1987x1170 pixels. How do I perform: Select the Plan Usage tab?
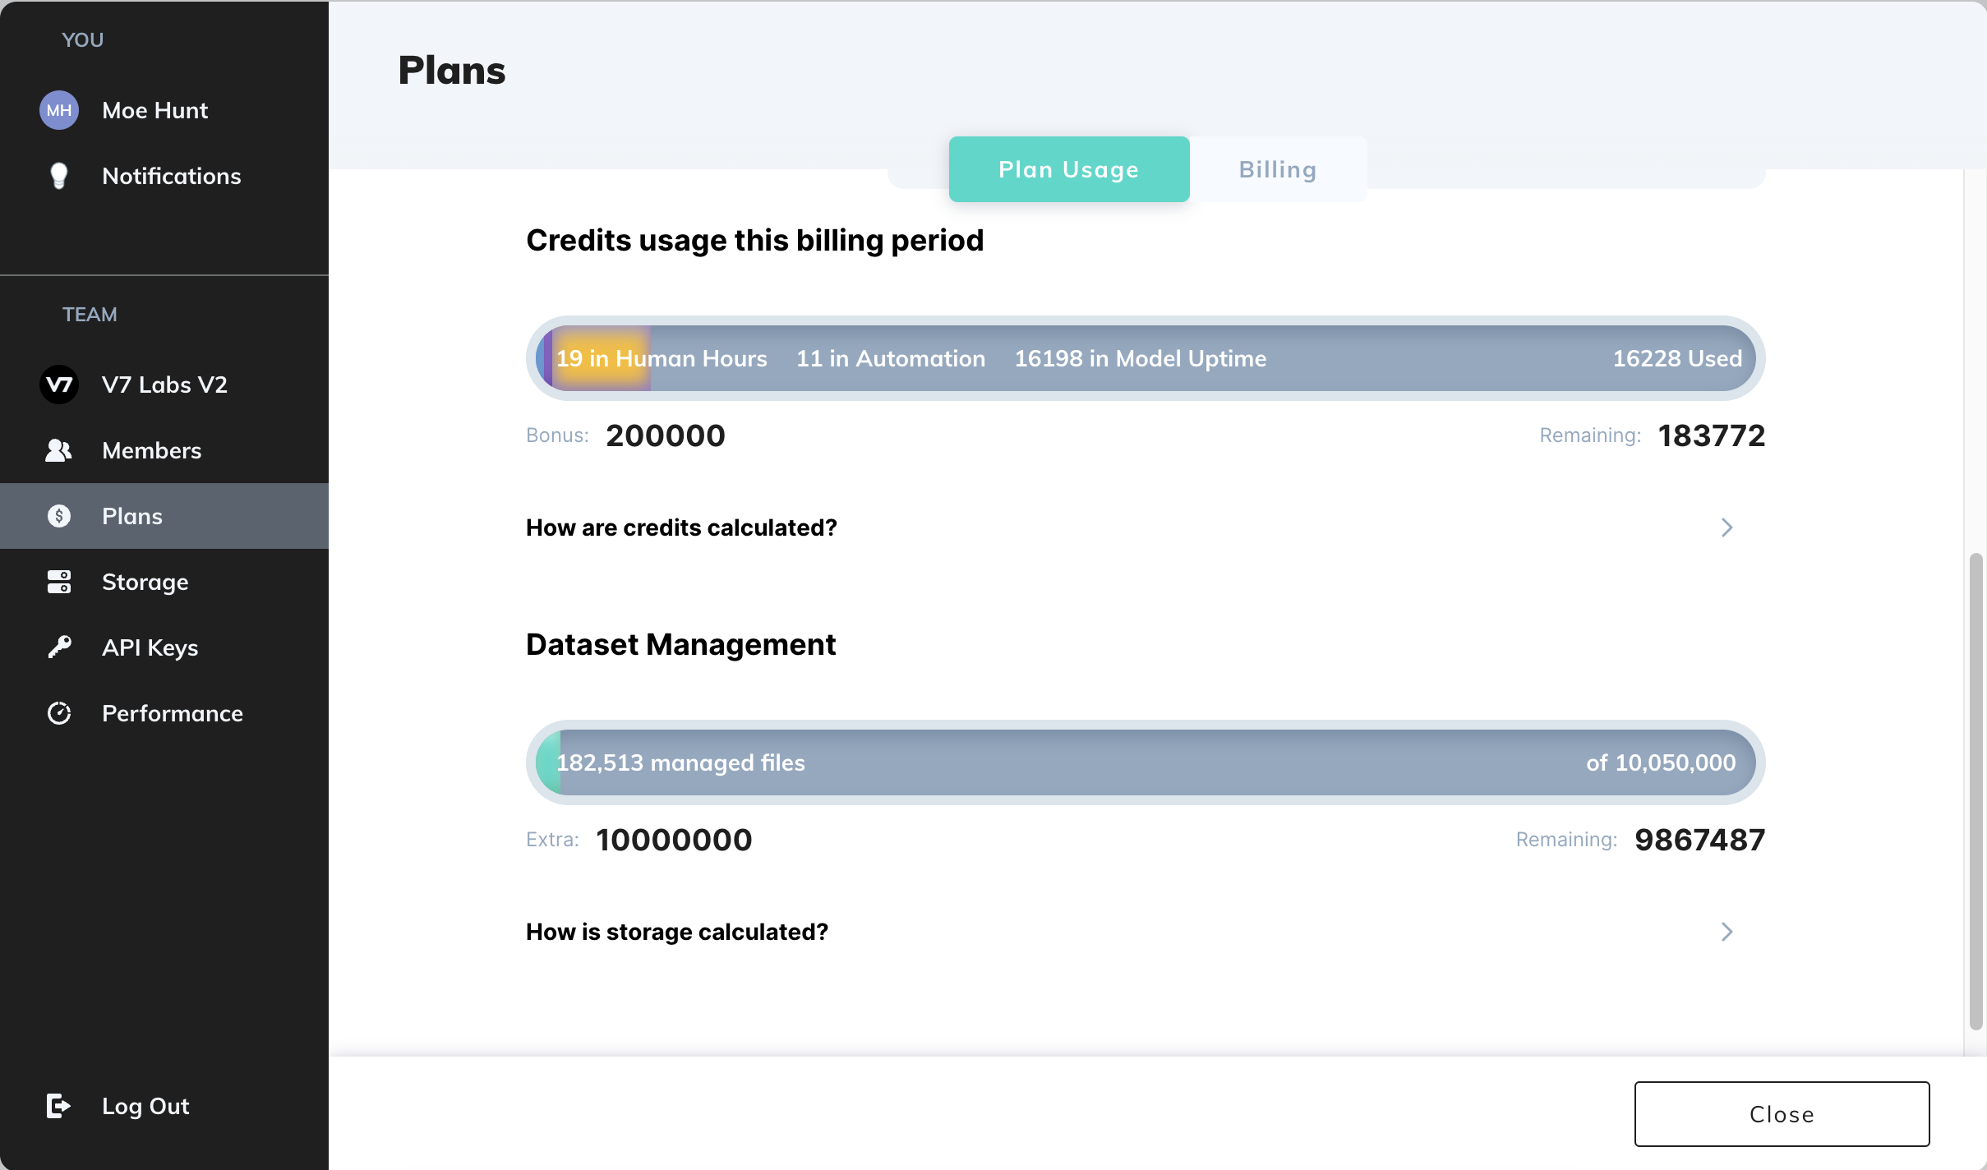point(1068,169)
